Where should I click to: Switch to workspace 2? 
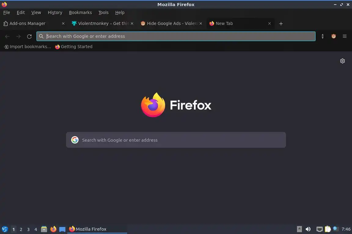coord(21,229)
